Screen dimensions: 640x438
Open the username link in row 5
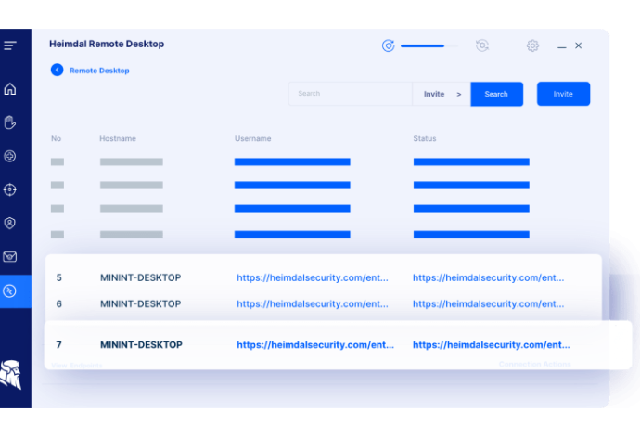pos(313,278)
